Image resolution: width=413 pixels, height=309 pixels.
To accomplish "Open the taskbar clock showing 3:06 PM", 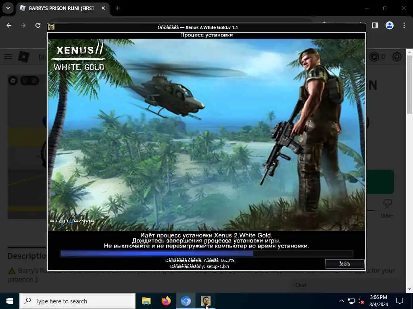I will click(x=378, y=301).
